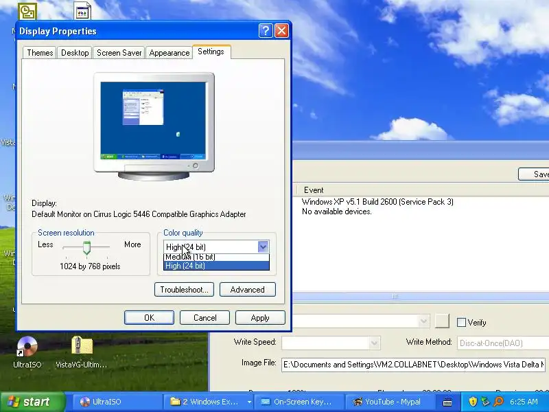Image resolution: width=549 pixels, height=412 pixels.
Task: Switch to UltraISO in the taskbar
Action: [117, 402]
